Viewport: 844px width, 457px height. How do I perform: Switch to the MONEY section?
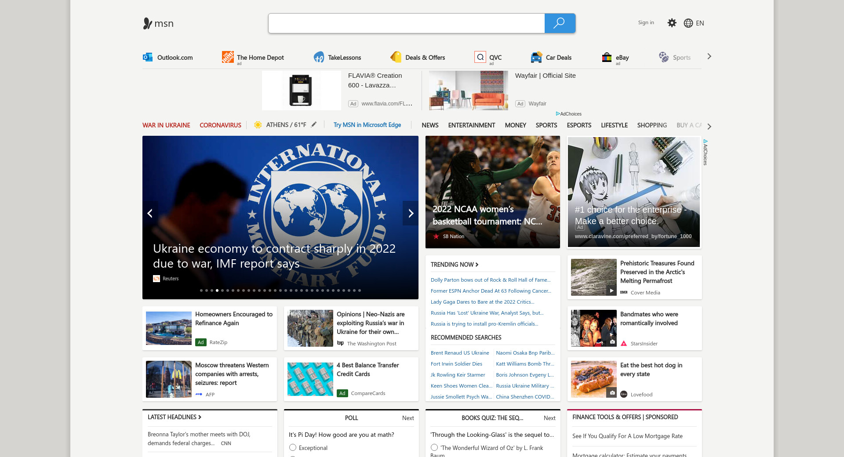click(515, 125)
